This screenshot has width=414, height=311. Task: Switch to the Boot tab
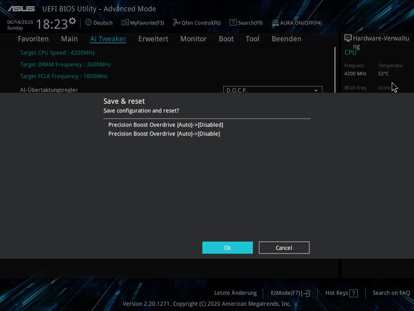tap(226, 39)
